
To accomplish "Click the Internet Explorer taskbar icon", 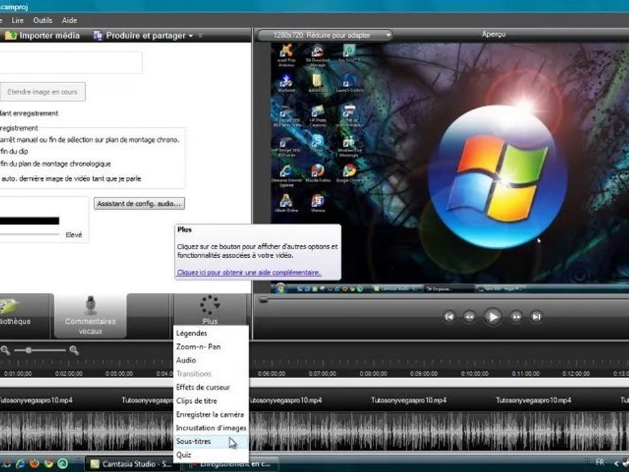I will pos(20,463).
